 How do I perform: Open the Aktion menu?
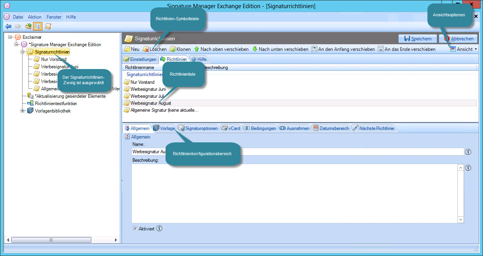tap(35, 17)
